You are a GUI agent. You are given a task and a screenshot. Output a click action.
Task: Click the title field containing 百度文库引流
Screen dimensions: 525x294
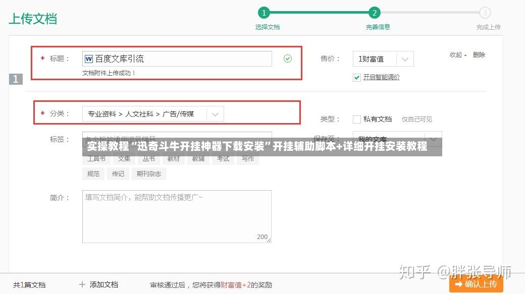coord(177,59)
